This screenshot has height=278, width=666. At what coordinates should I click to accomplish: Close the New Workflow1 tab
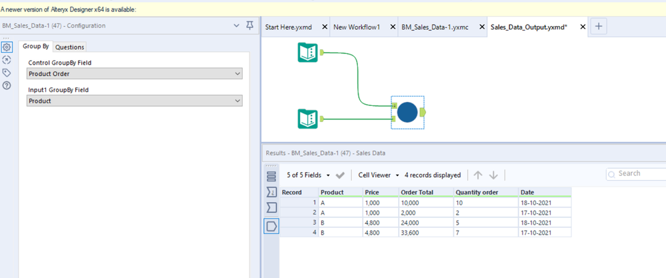(393, 27)
